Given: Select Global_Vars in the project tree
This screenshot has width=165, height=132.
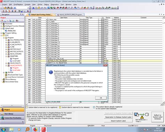Looking at the screenshot, I should pos(11,31).
